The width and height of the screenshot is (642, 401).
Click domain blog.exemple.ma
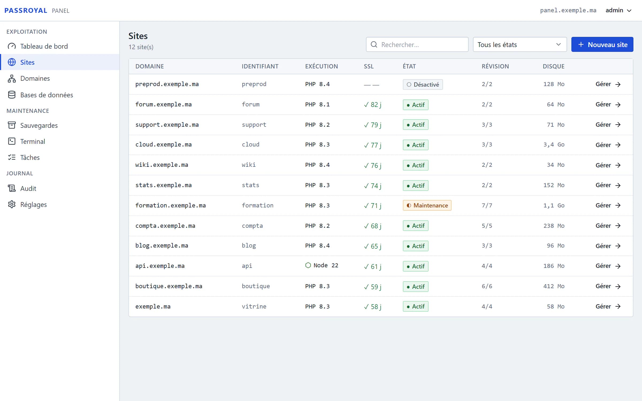[x=162, y=245]
